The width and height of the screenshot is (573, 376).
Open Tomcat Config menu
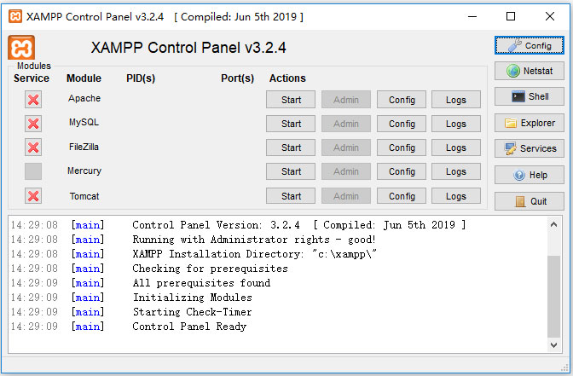pos(402,196)
